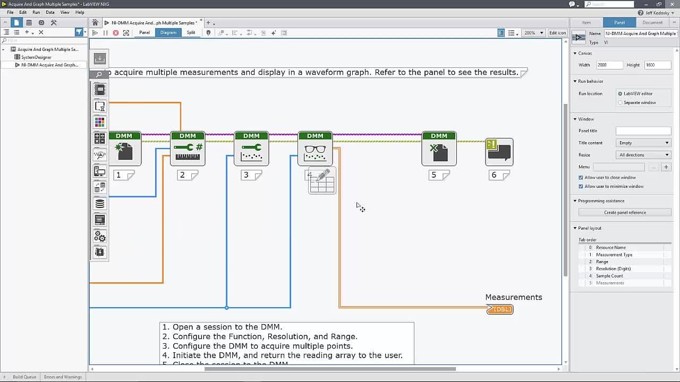Toggle the highlight execution lightbulb
The width and height of the screenshot is (680, 382).
coord(208,33)
